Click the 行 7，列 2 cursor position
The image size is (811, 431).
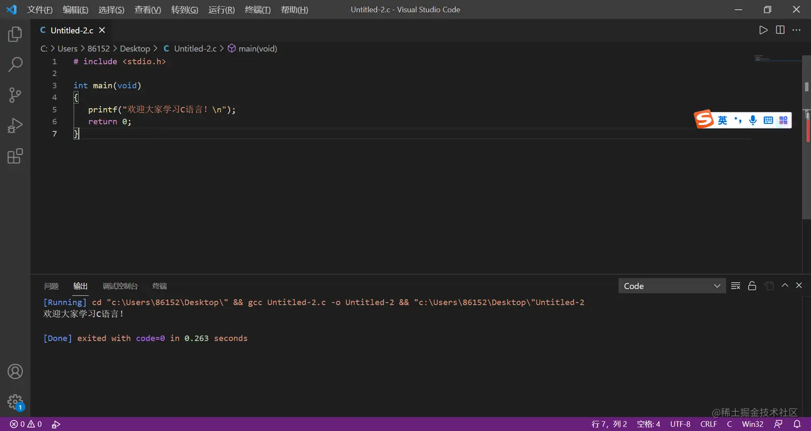609,424
